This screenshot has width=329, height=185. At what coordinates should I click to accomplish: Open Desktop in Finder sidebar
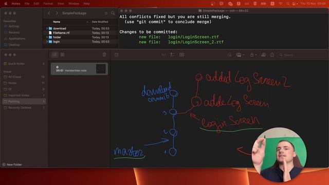[x=14, y=45]
